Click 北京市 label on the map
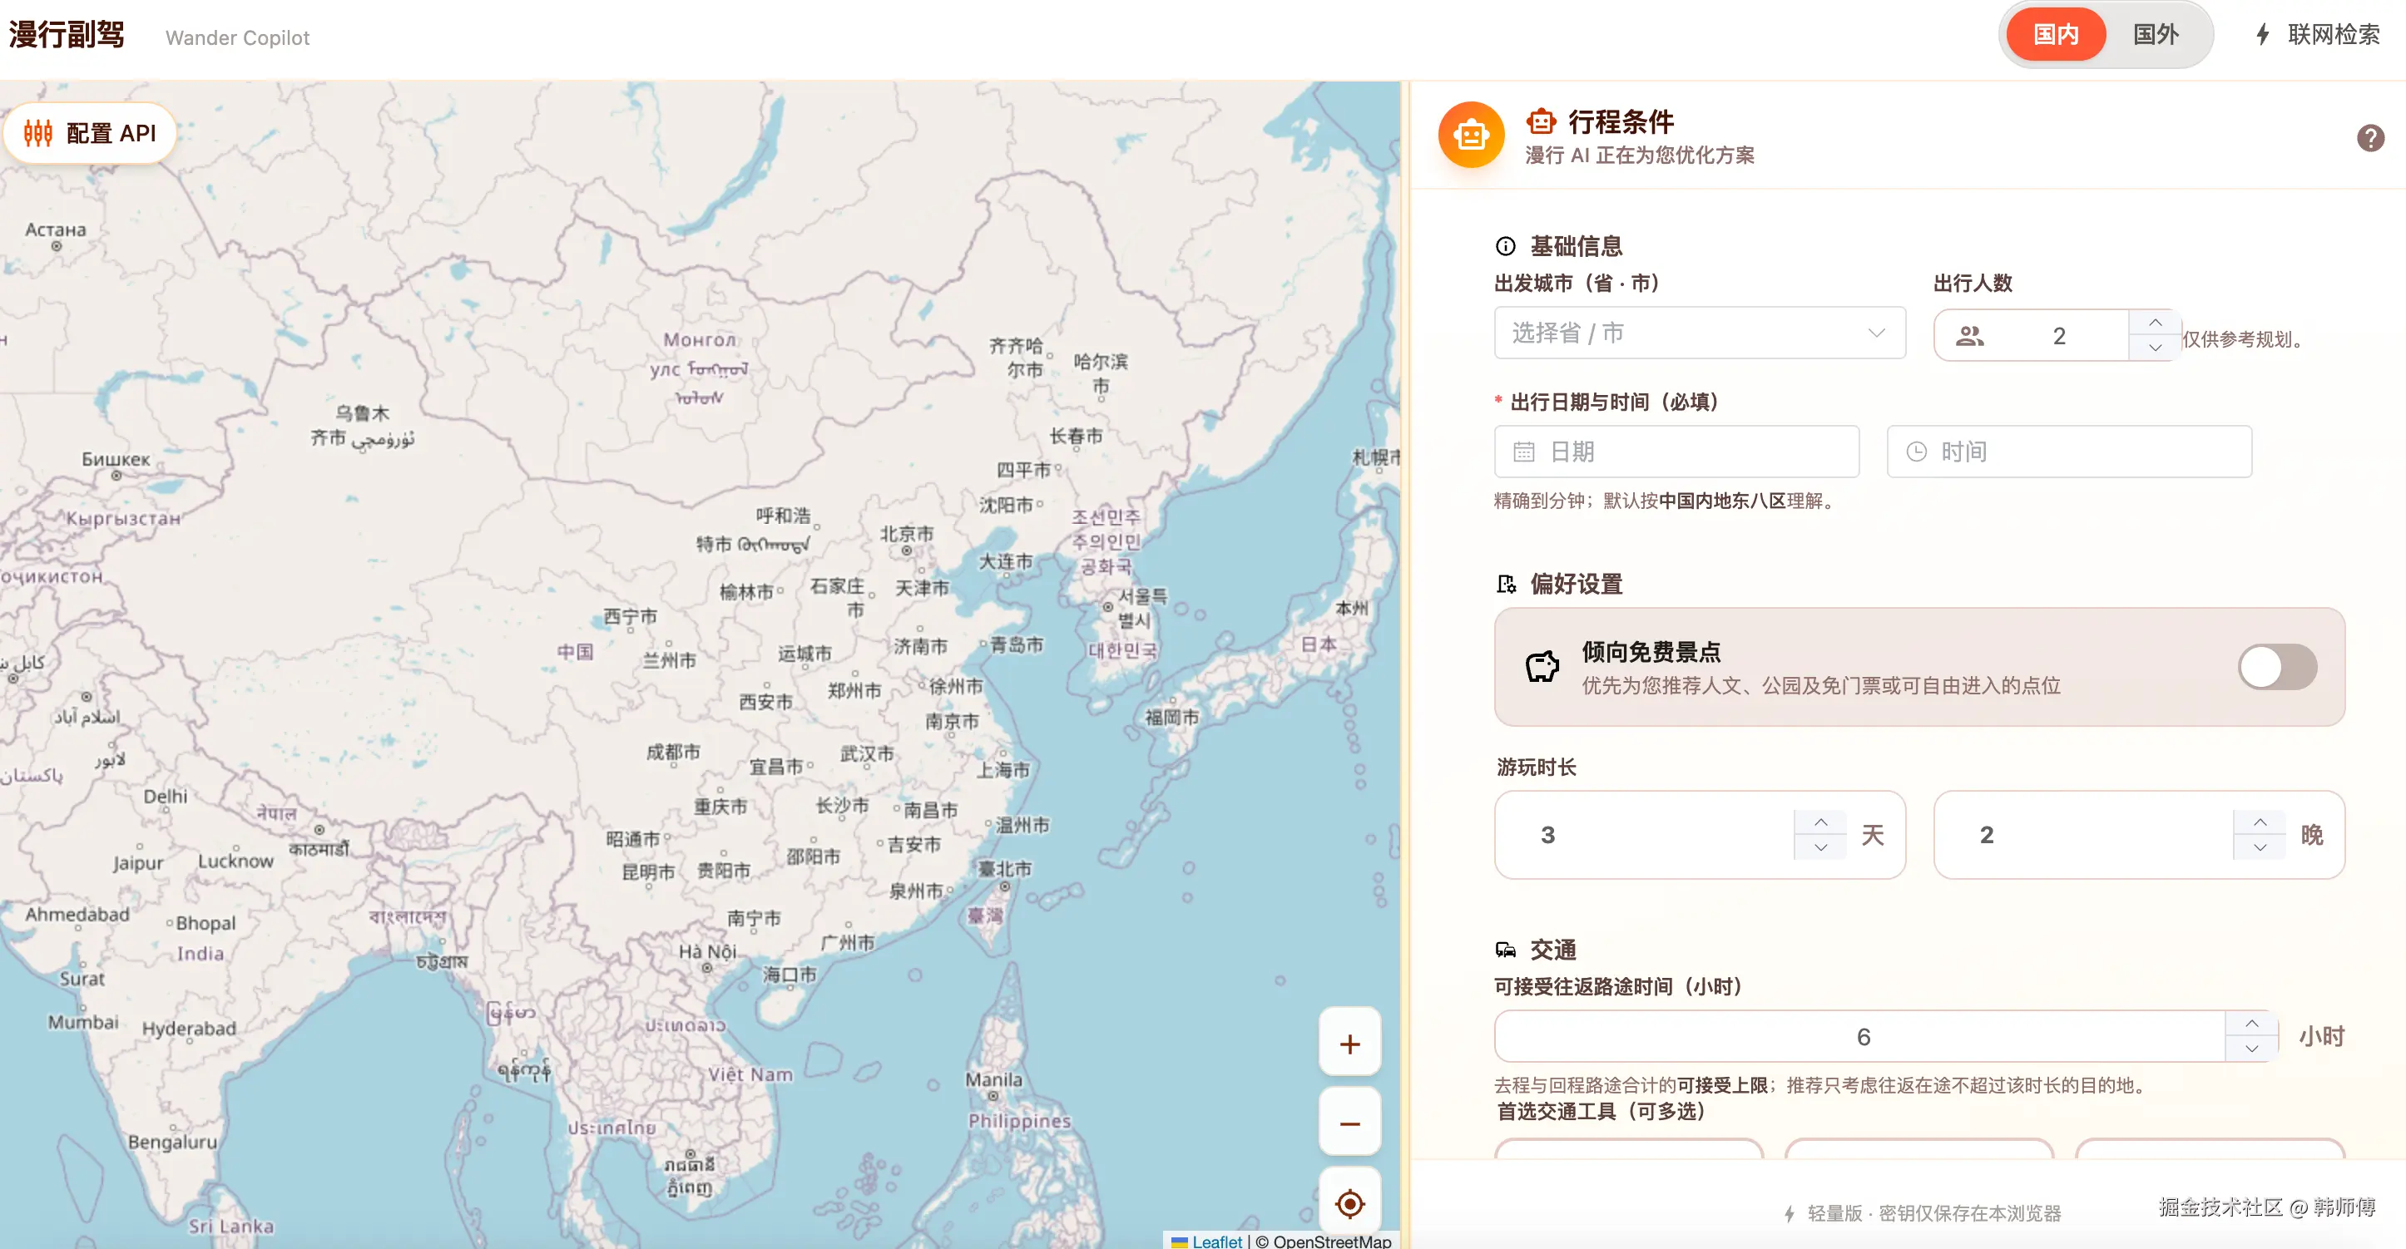Viewport: 2406px width, 1249px height. [906, 534]
